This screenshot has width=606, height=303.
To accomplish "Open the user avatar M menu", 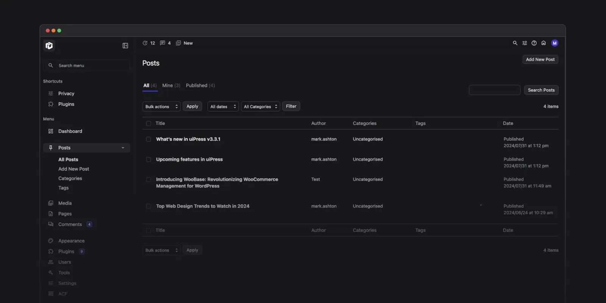I will coord(554,43).
